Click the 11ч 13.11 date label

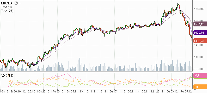click(x=100, y=91)
